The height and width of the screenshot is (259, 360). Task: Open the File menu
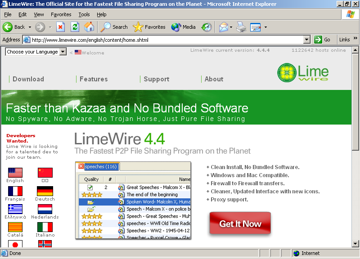click(x=8, y=14)
